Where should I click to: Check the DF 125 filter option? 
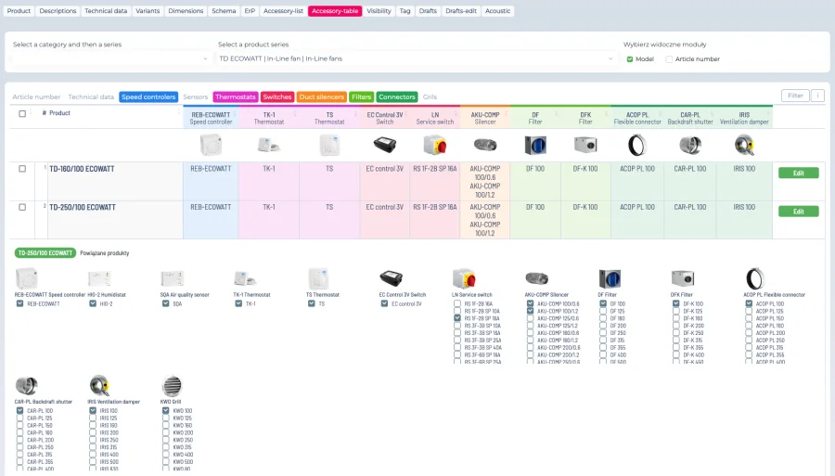click(603, 311)
